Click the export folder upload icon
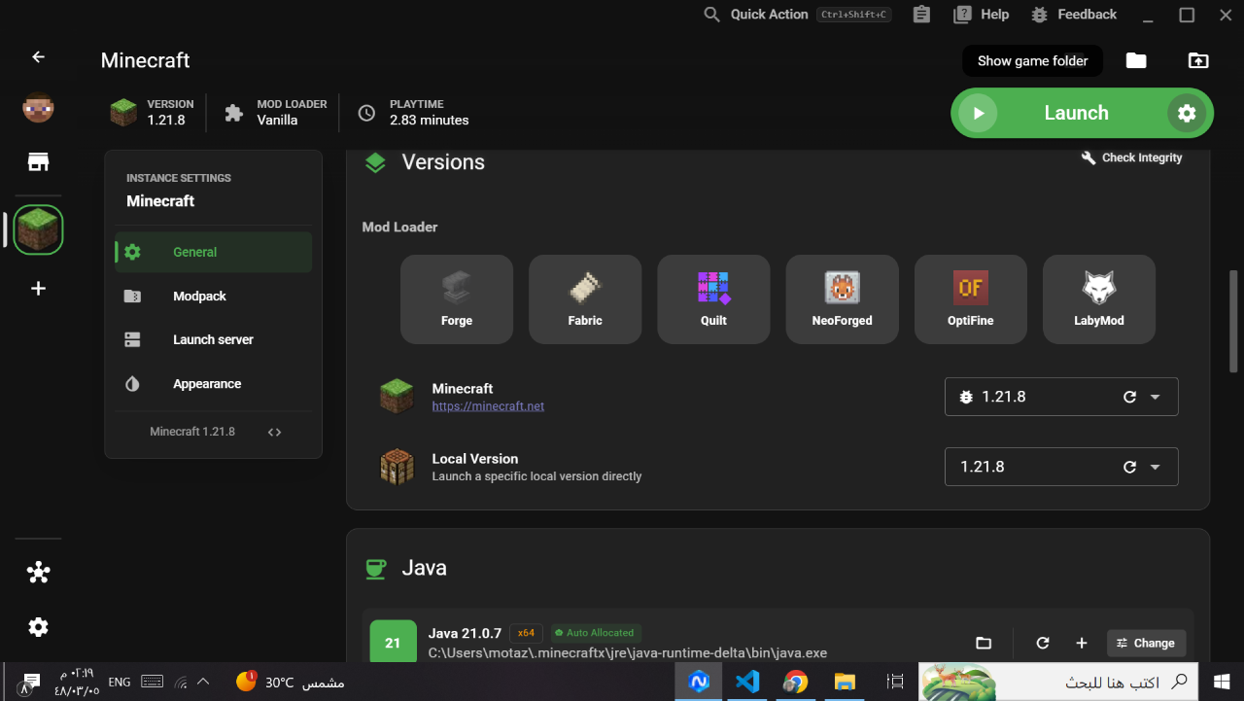 1198,60
